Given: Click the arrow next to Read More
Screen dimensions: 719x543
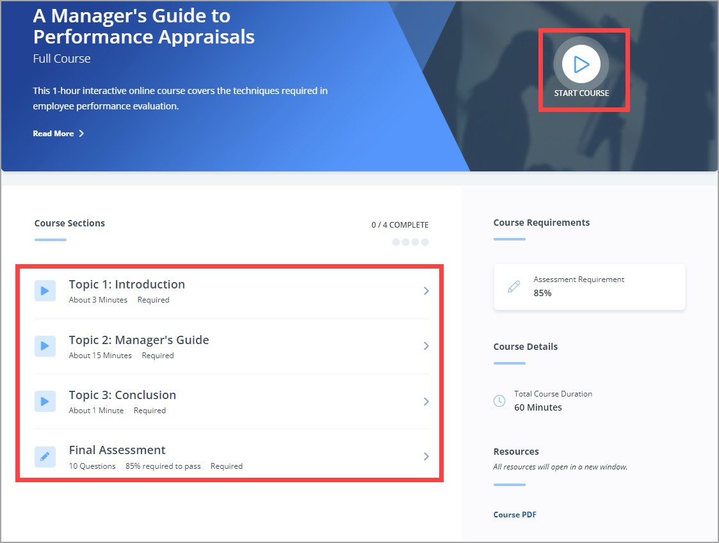Looking at the screenshot, I should (x=81, y=134).
